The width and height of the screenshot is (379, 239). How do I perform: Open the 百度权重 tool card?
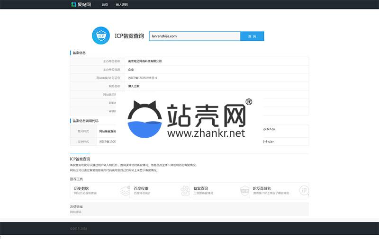pos(160,190)
